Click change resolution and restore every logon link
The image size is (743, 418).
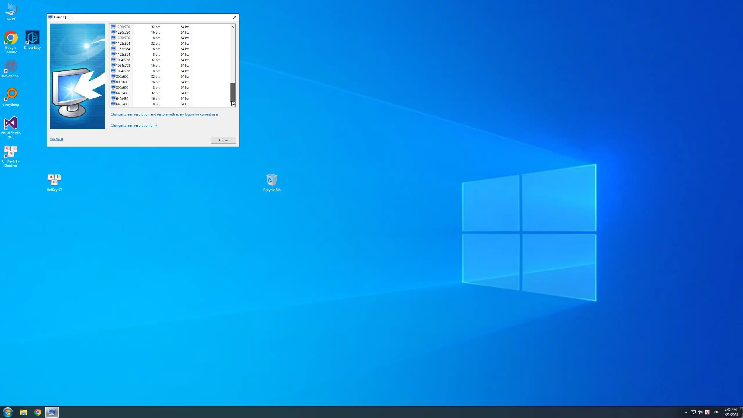(x=164, y=114)
